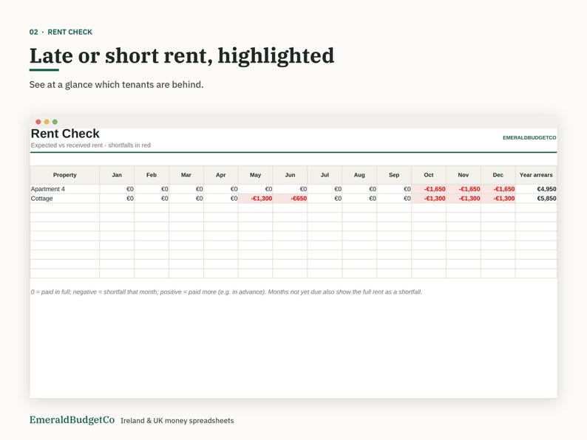
Task: Click Cottage May shortfall -€1,300
Action: [255, 199]
